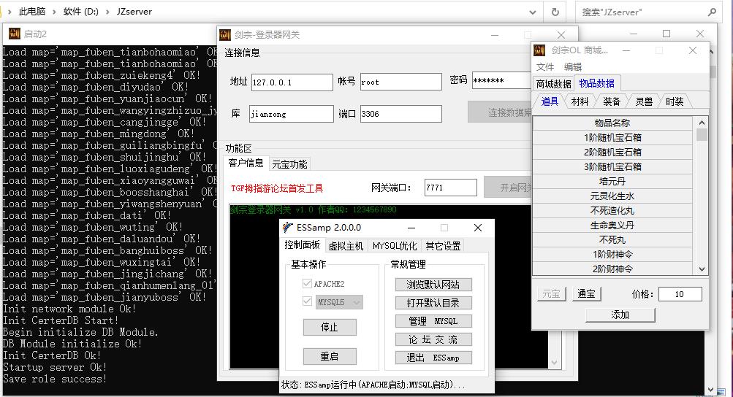Click the refresh icon in Explorer address bar
733x397 pixels.
coord(555,12)
